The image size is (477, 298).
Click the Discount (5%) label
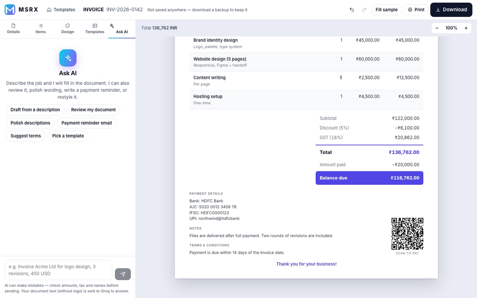pos(334,128)
